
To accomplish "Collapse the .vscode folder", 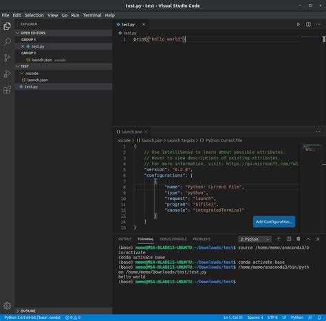I will coord(22,74).
